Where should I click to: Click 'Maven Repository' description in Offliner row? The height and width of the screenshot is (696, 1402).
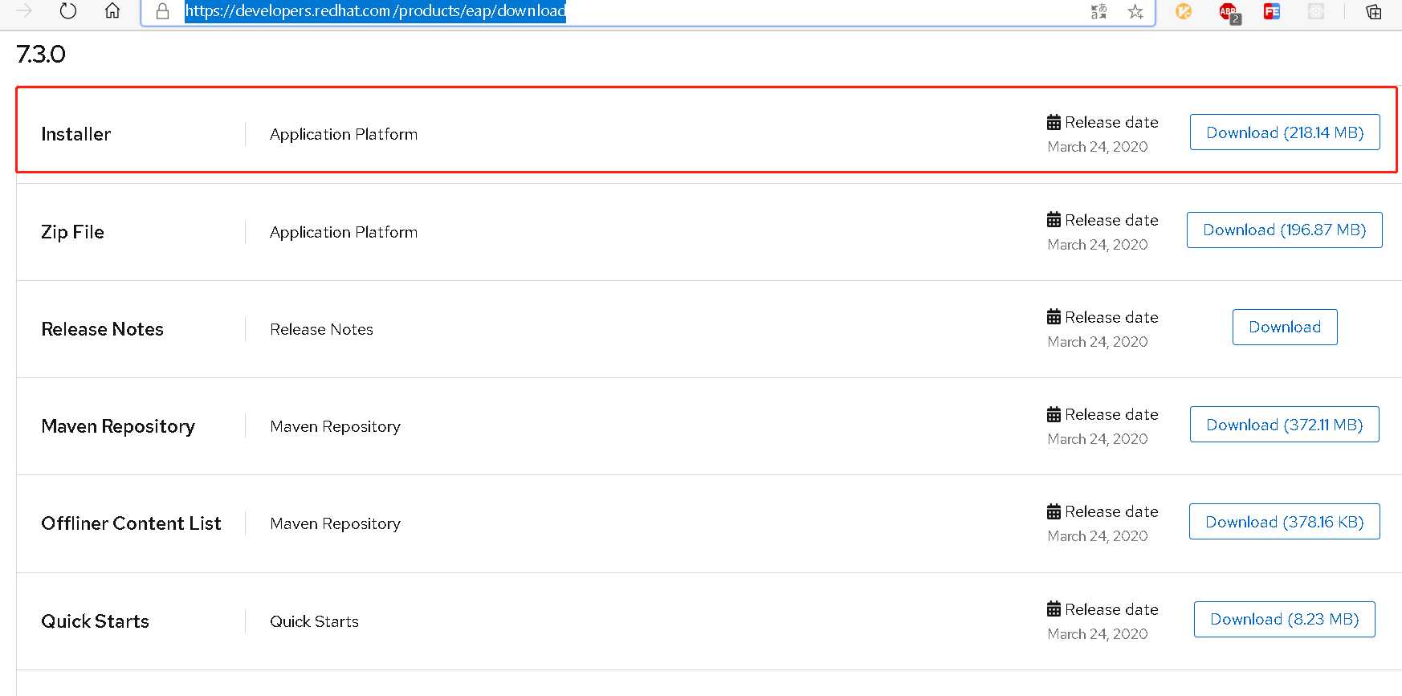335,523
